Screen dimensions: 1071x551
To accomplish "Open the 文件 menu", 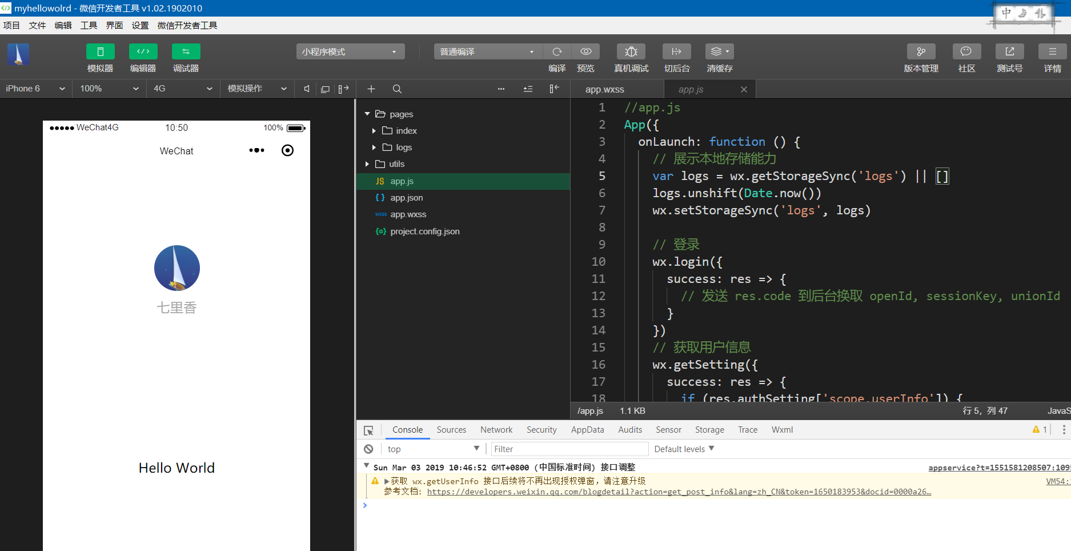I will click(37, 25).
